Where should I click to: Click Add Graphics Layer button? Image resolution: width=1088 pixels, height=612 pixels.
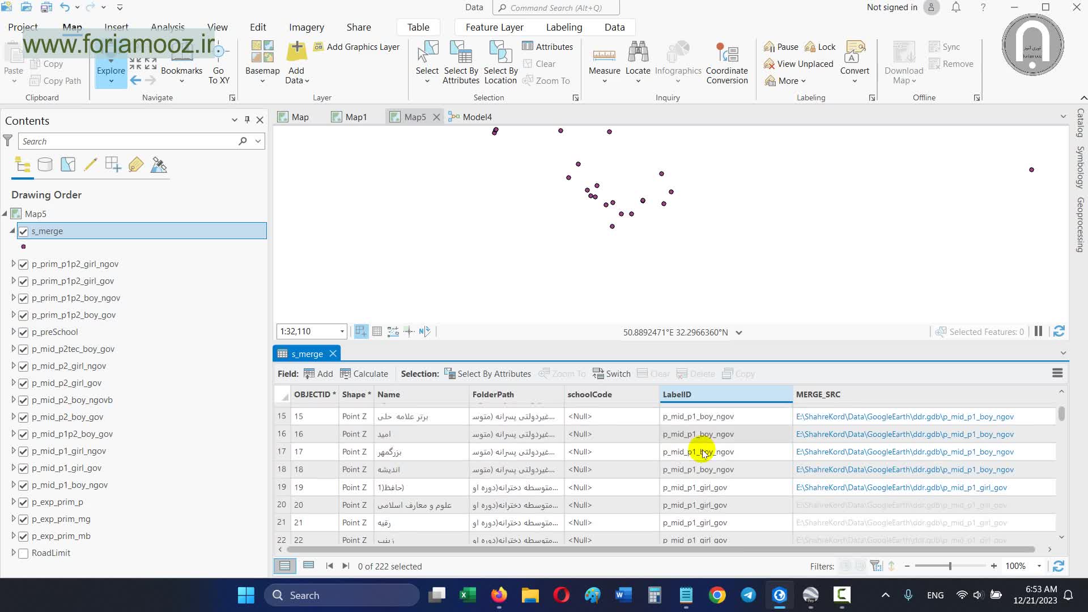click(x=357, y=47)
